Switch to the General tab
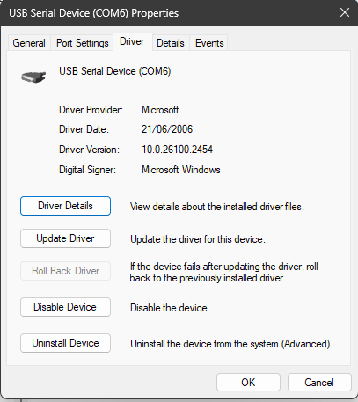The image size is (358, 402). coord(29,43)
